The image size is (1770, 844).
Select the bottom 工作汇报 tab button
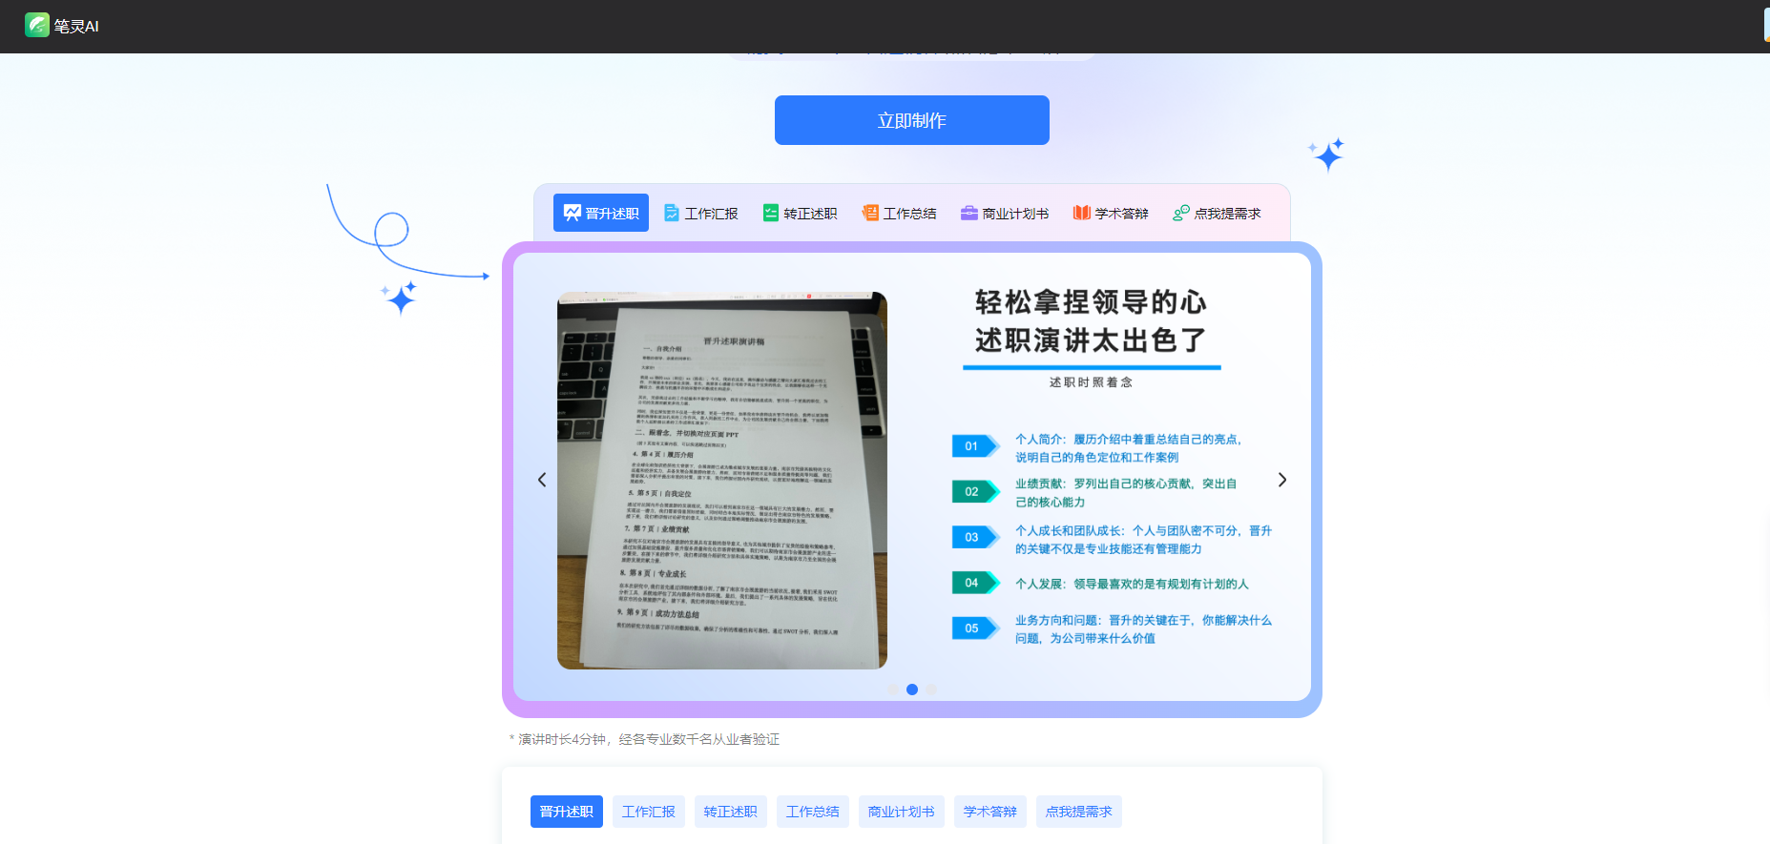[649, 812]
